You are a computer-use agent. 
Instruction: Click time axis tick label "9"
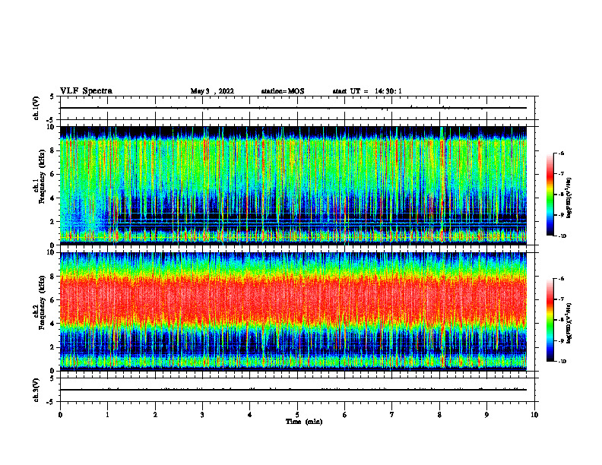[486, 415]
